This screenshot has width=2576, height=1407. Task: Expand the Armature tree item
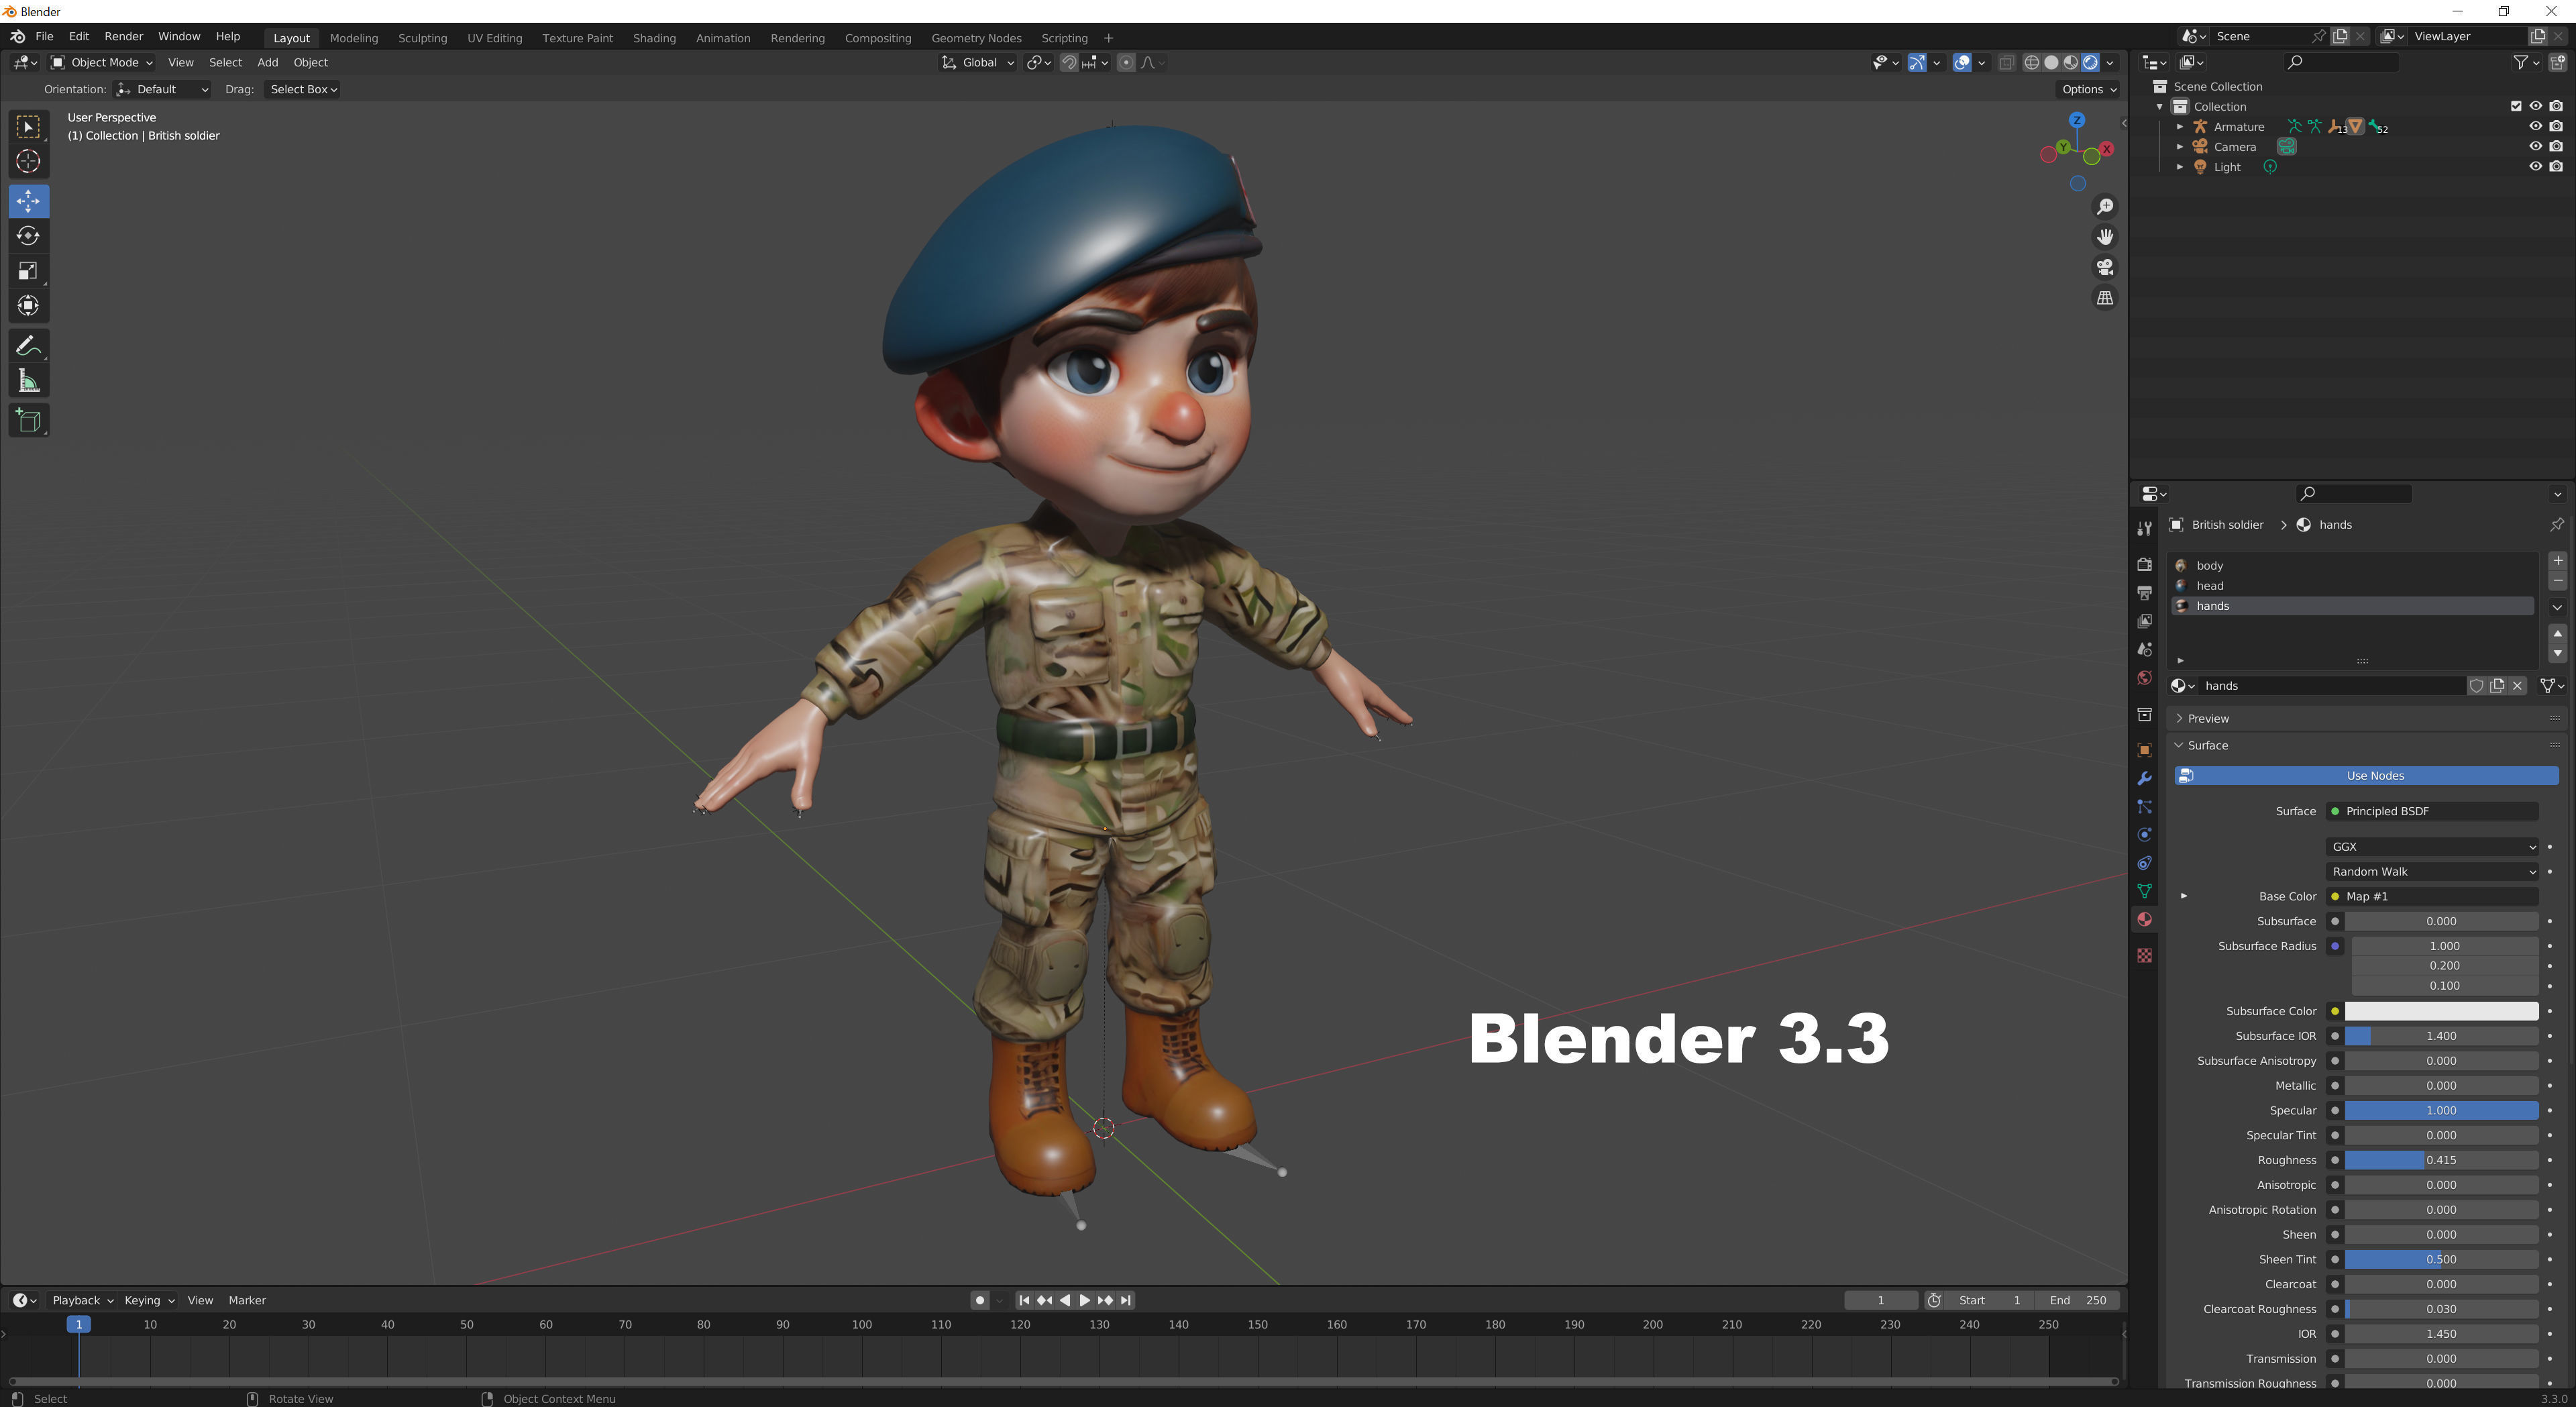2180,127
